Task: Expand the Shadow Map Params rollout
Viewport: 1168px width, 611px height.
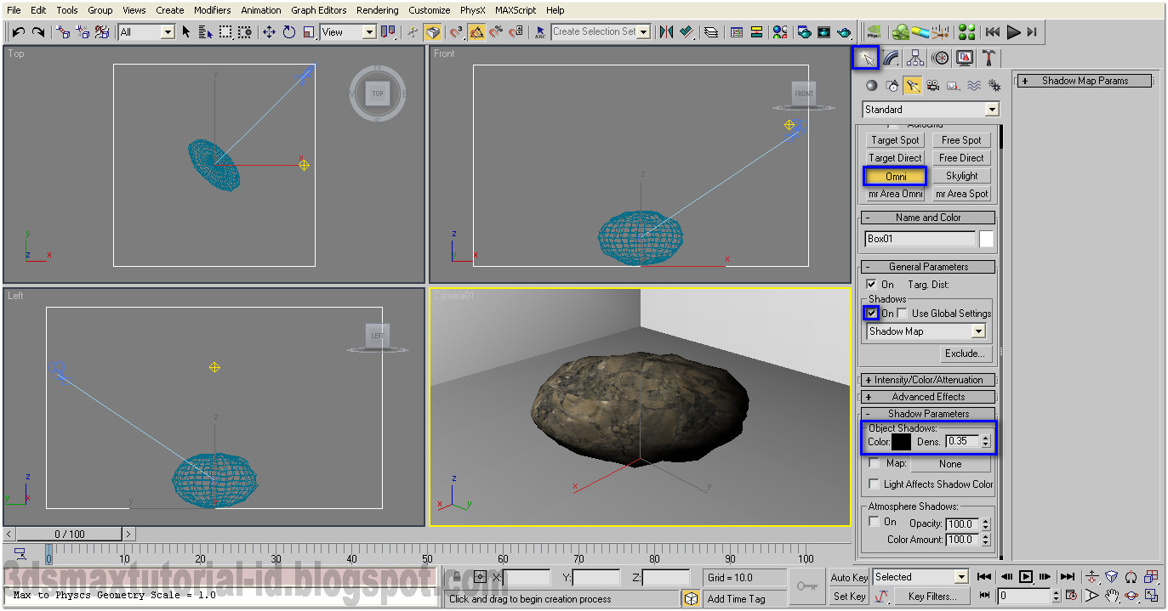Action: (x=1085, y=81)
